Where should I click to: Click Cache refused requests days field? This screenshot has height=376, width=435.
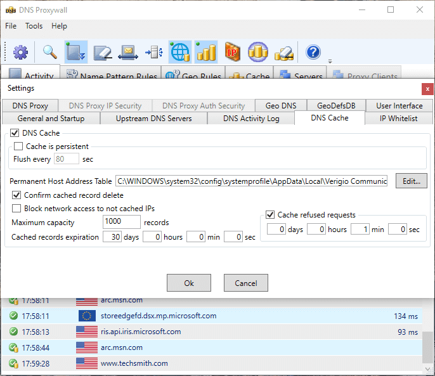coord(276,229)
